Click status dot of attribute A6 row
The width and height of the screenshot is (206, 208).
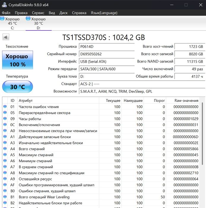click(x=5, y=160)
